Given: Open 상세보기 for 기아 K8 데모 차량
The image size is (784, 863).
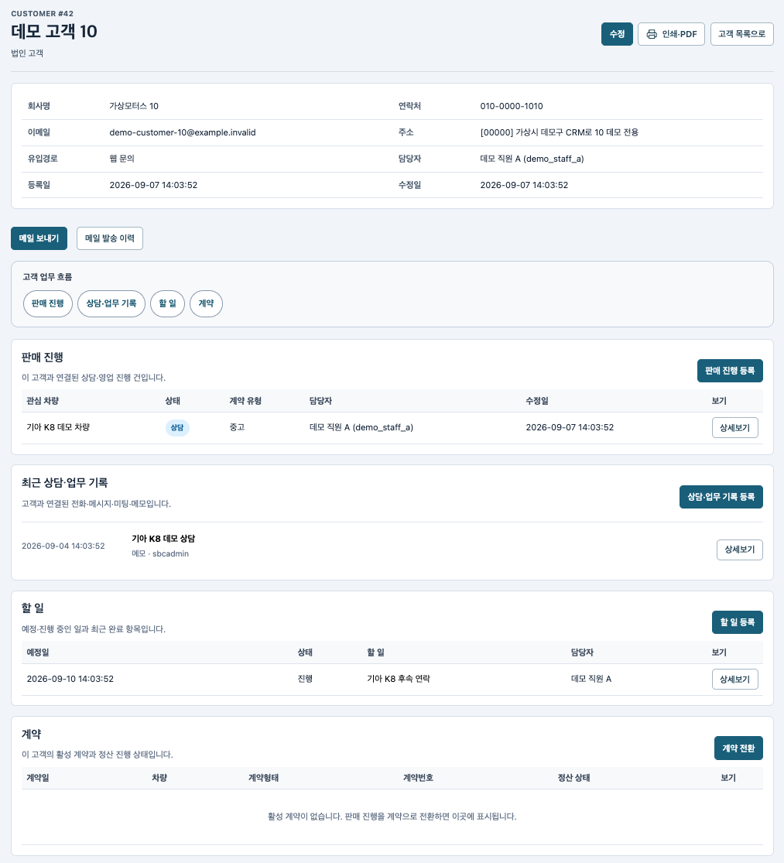Looking at the screenshot, I should click(734, 428).
